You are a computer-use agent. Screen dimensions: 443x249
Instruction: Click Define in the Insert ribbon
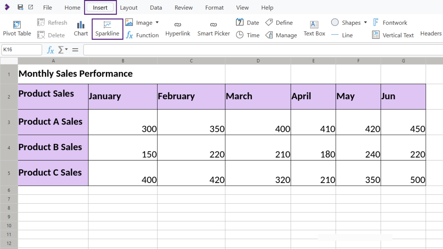click(x=279, y=22)
